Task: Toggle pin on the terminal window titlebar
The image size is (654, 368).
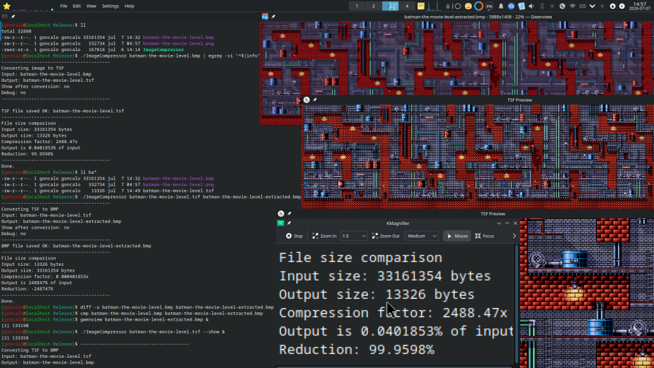Action: point(13,17)
